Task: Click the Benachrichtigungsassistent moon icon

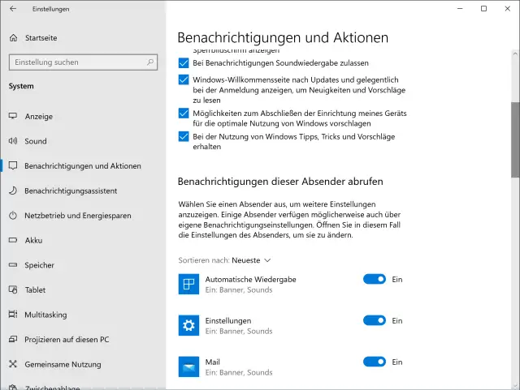Action: pyautogui.click(x=13, y=191)
